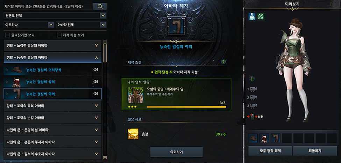Click the magnifier search button
This screenshot has height=163, width=341.
100,6
